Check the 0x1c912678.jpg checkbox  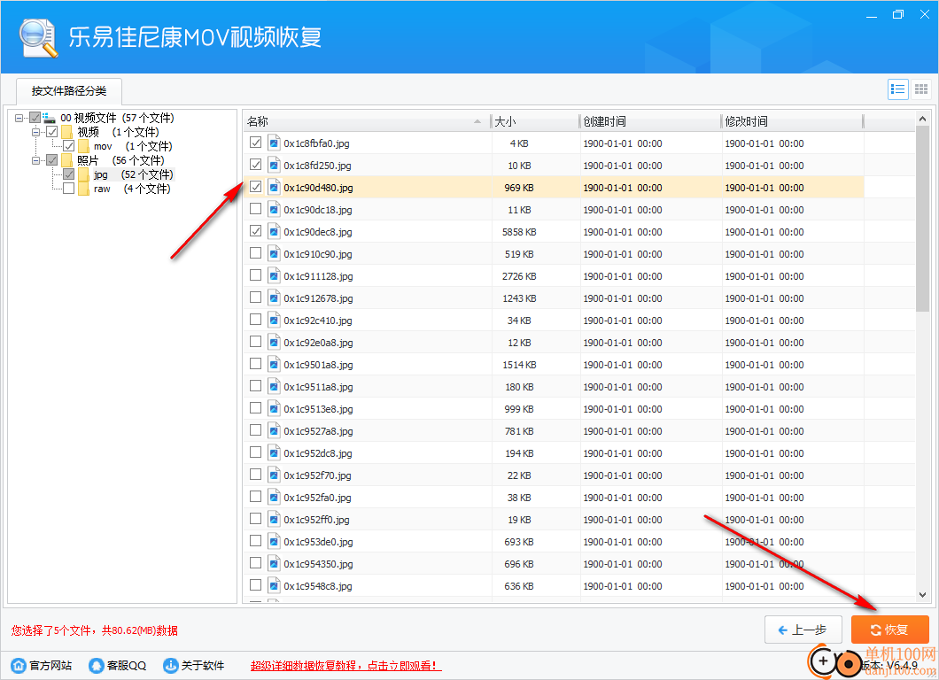[256, 297]
